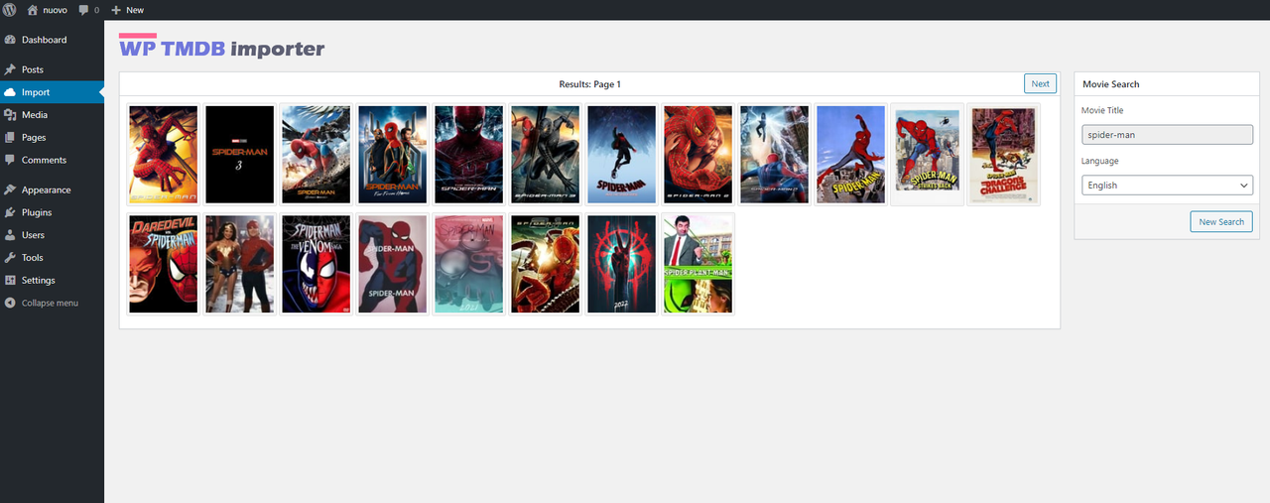Open the Plugins menu item
1270x503 pixels.
coord(37,212)
